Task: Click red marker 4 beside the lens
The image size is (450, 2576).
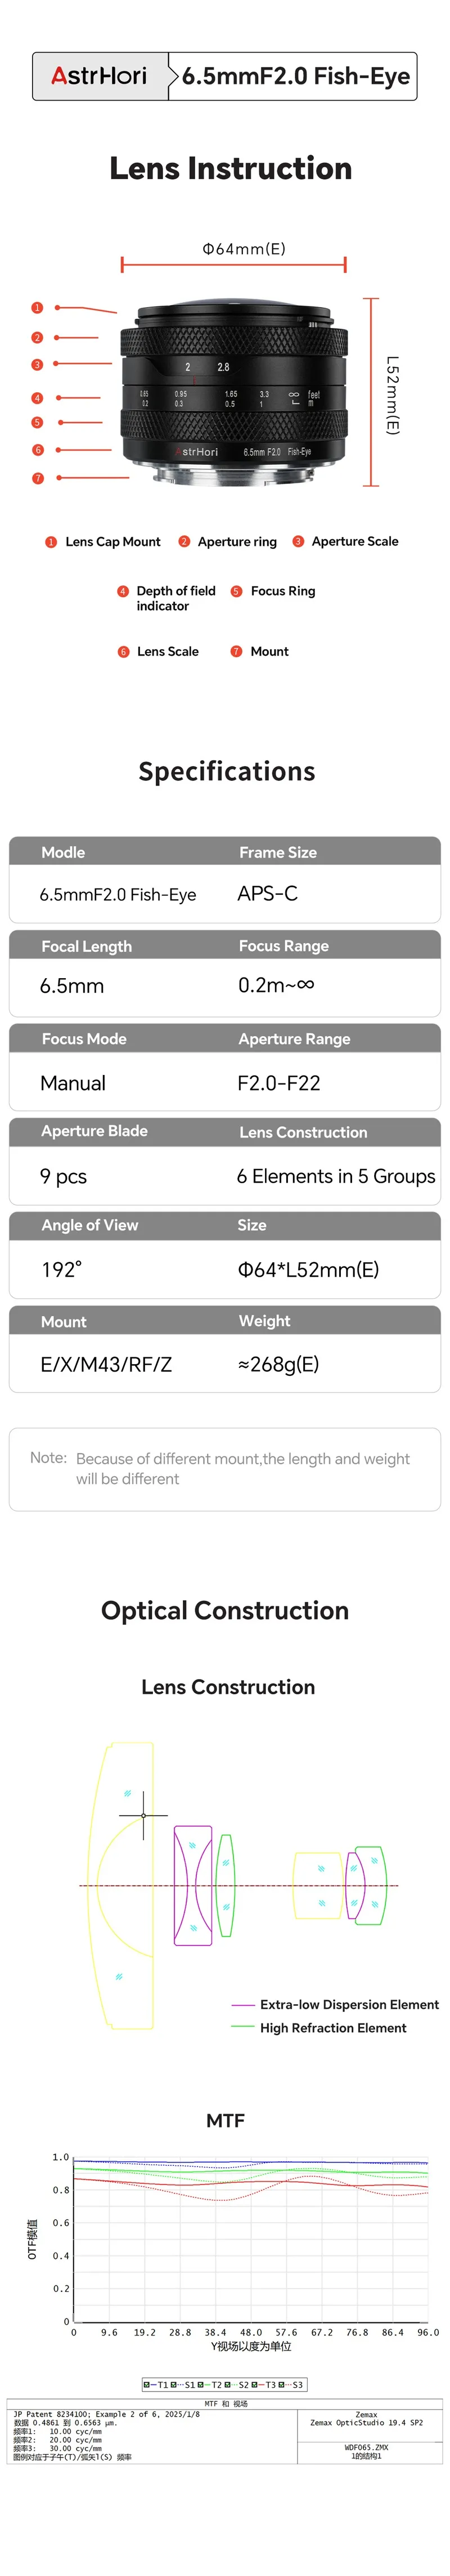Action: click(37, 398)
